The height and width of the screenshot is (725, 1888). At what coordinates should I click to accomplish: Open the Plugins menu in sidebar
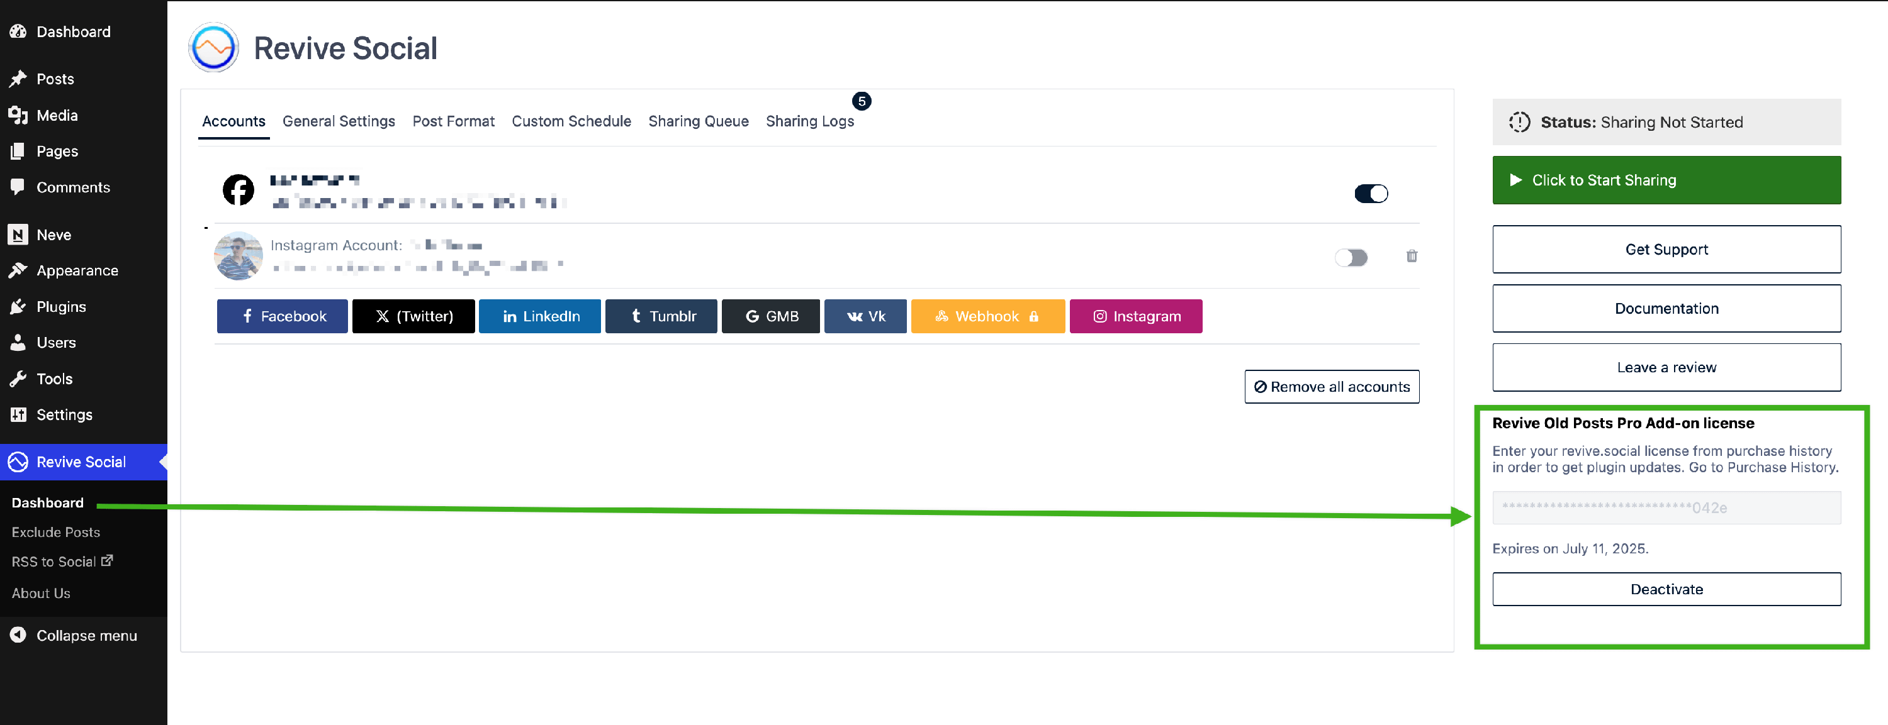(x=61, y=307)
